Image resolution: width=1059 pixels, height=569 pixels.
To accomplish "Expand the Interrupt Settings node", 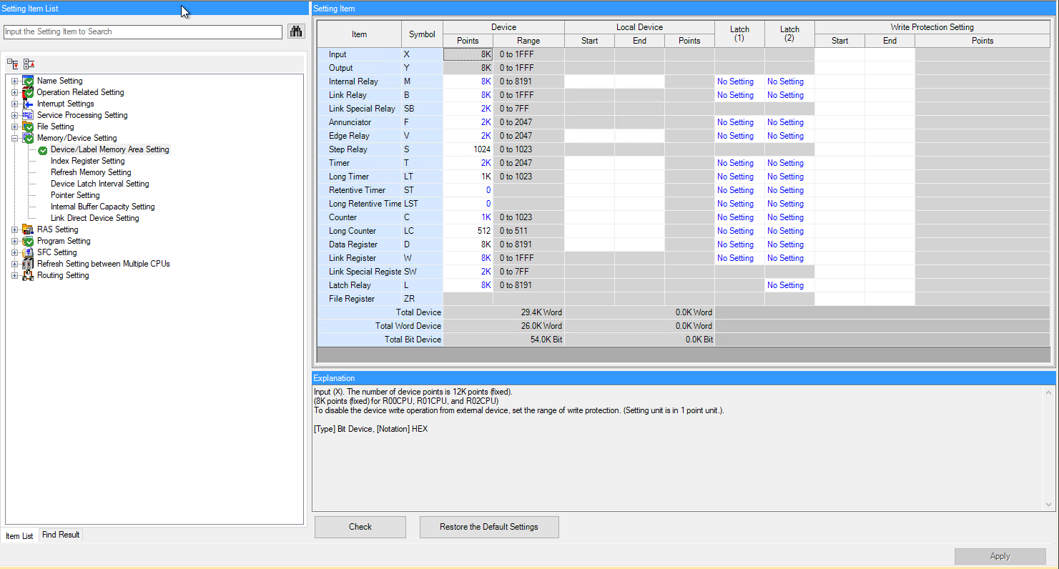I will click(x=15, y=104).
